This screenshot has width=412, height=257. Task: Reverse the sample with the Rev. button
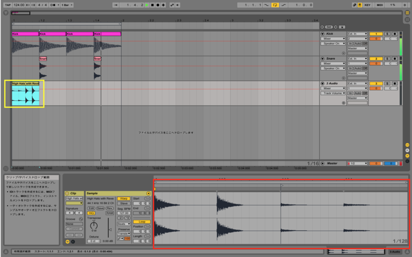pos(109,208)
